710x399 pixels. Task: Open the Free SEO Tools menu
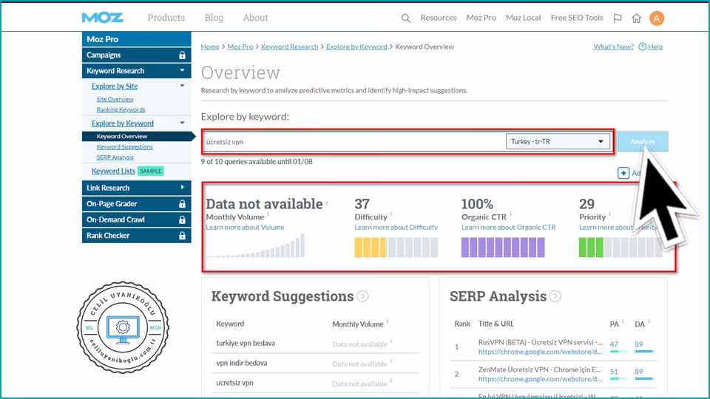[x=576, y=18]
